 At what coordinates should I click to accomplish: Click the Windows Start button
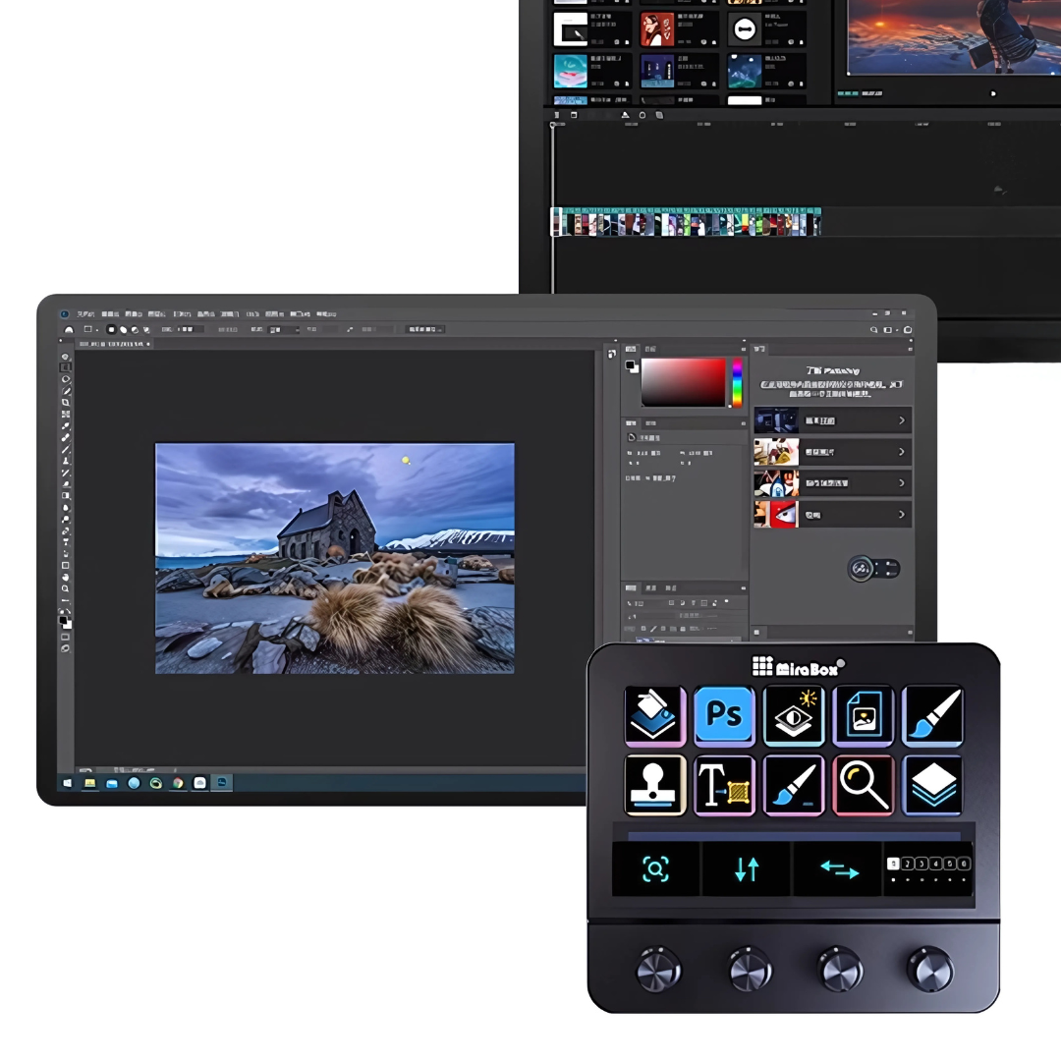pos(68,783)
